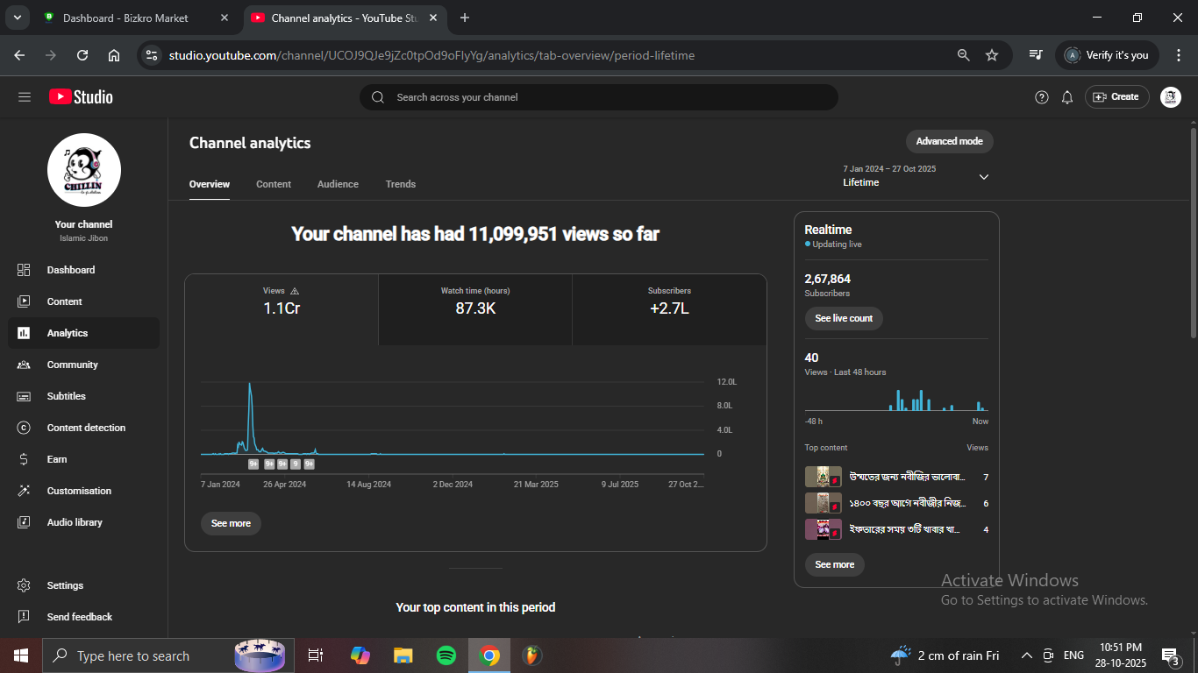Open Dashboard in the sidebar
This screenshot has height=673, width=1198.
point(70,270)
